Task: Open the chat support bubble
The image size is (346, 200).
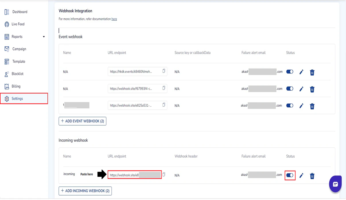Action: [x=335, y=184]
